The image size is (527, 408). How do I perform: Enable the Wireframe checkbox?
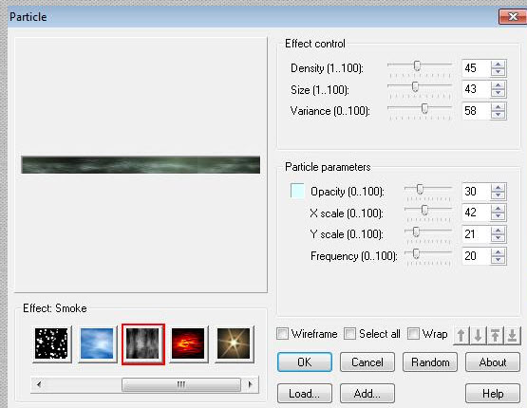coord(282,334)
